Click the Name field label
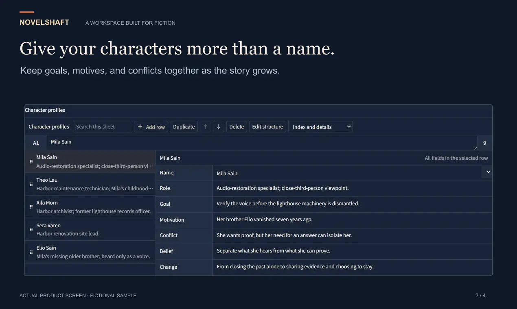 point(166,173)
